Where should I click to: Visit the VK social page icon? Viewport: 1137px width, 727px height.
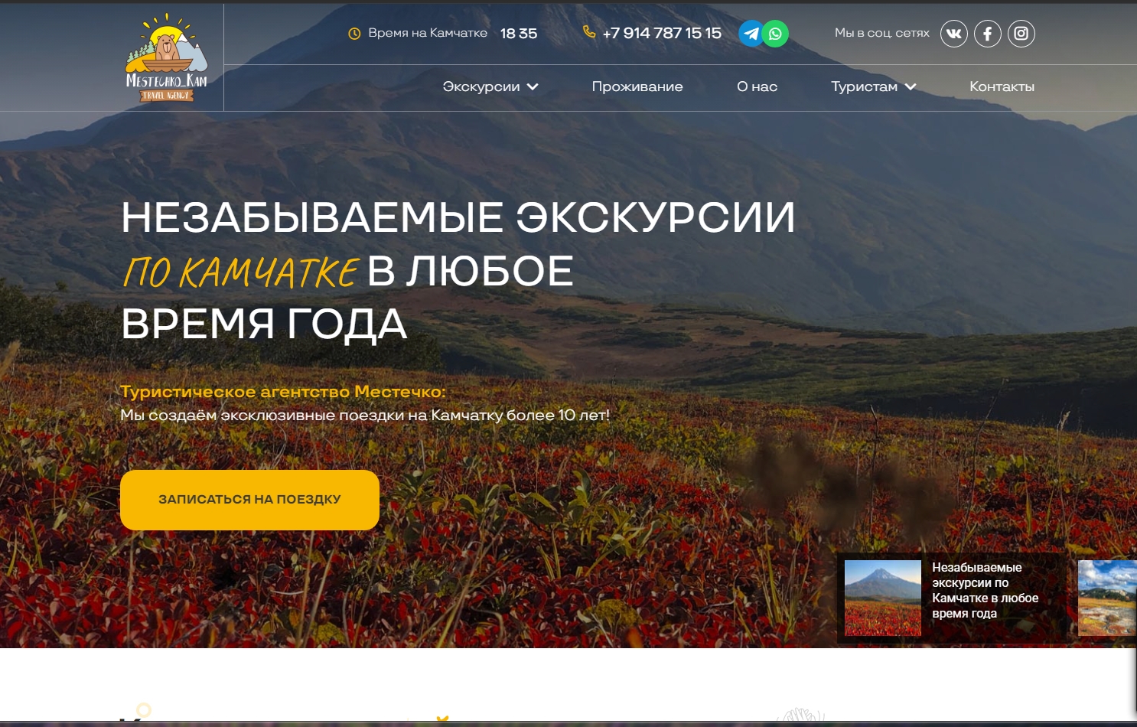(x=954, y=34)
